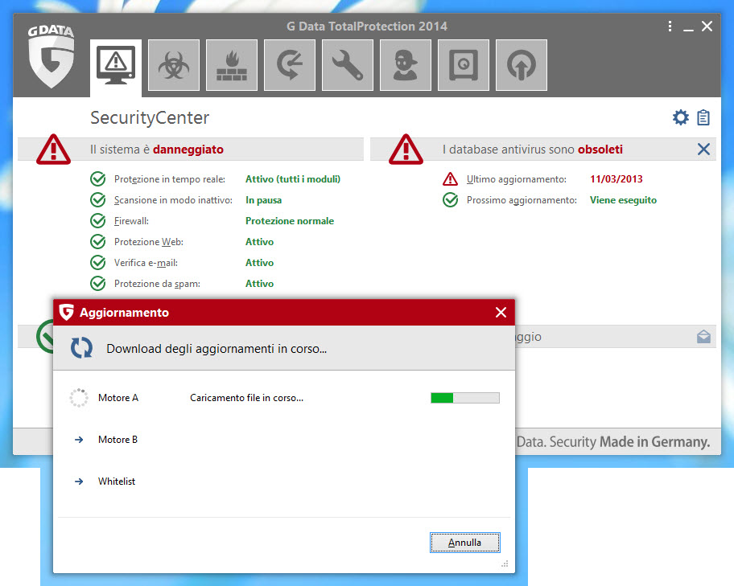This screenshot has height=586, width=734.
Task: Open the virus protection biohazard tab
Action: (174, 65)
